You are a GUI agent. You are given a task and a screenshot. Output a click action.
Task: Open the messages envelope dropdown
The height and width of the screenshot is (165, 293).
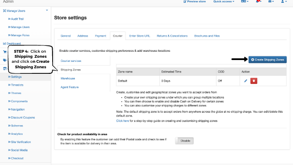pyautogui.click(x=271, y=1)
